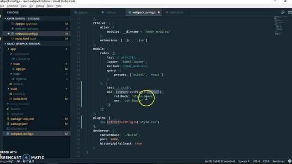Select the webpack.config.js editor tab
Viewport: 292px width, 164px height.
[144, 12]
